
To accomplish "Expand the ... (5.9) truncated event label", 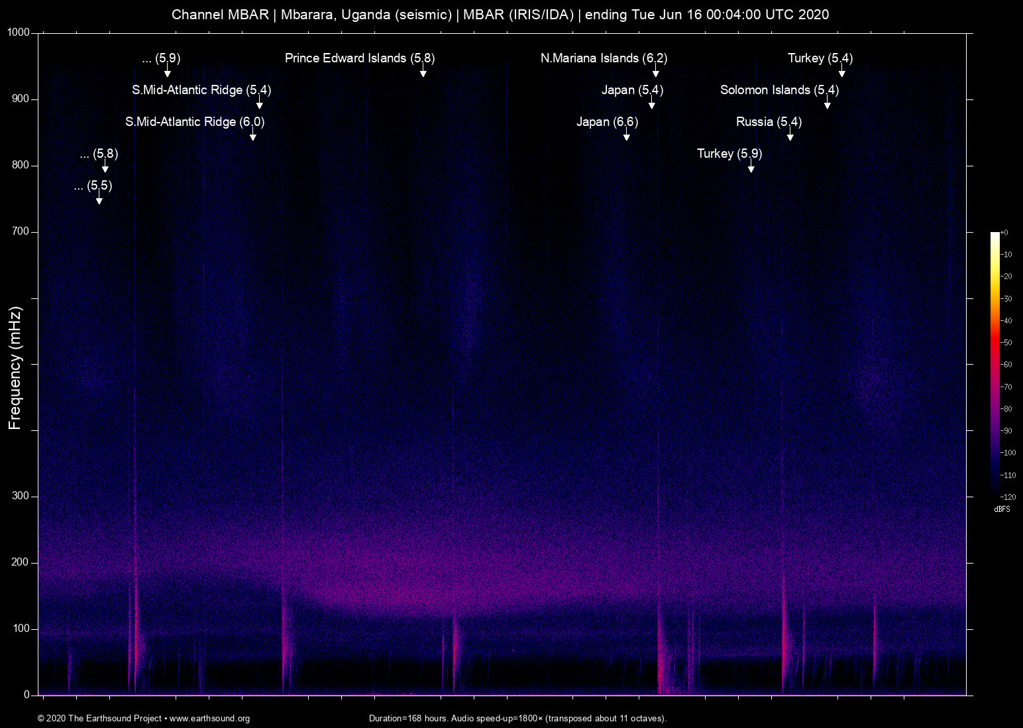I will [160, 58].
